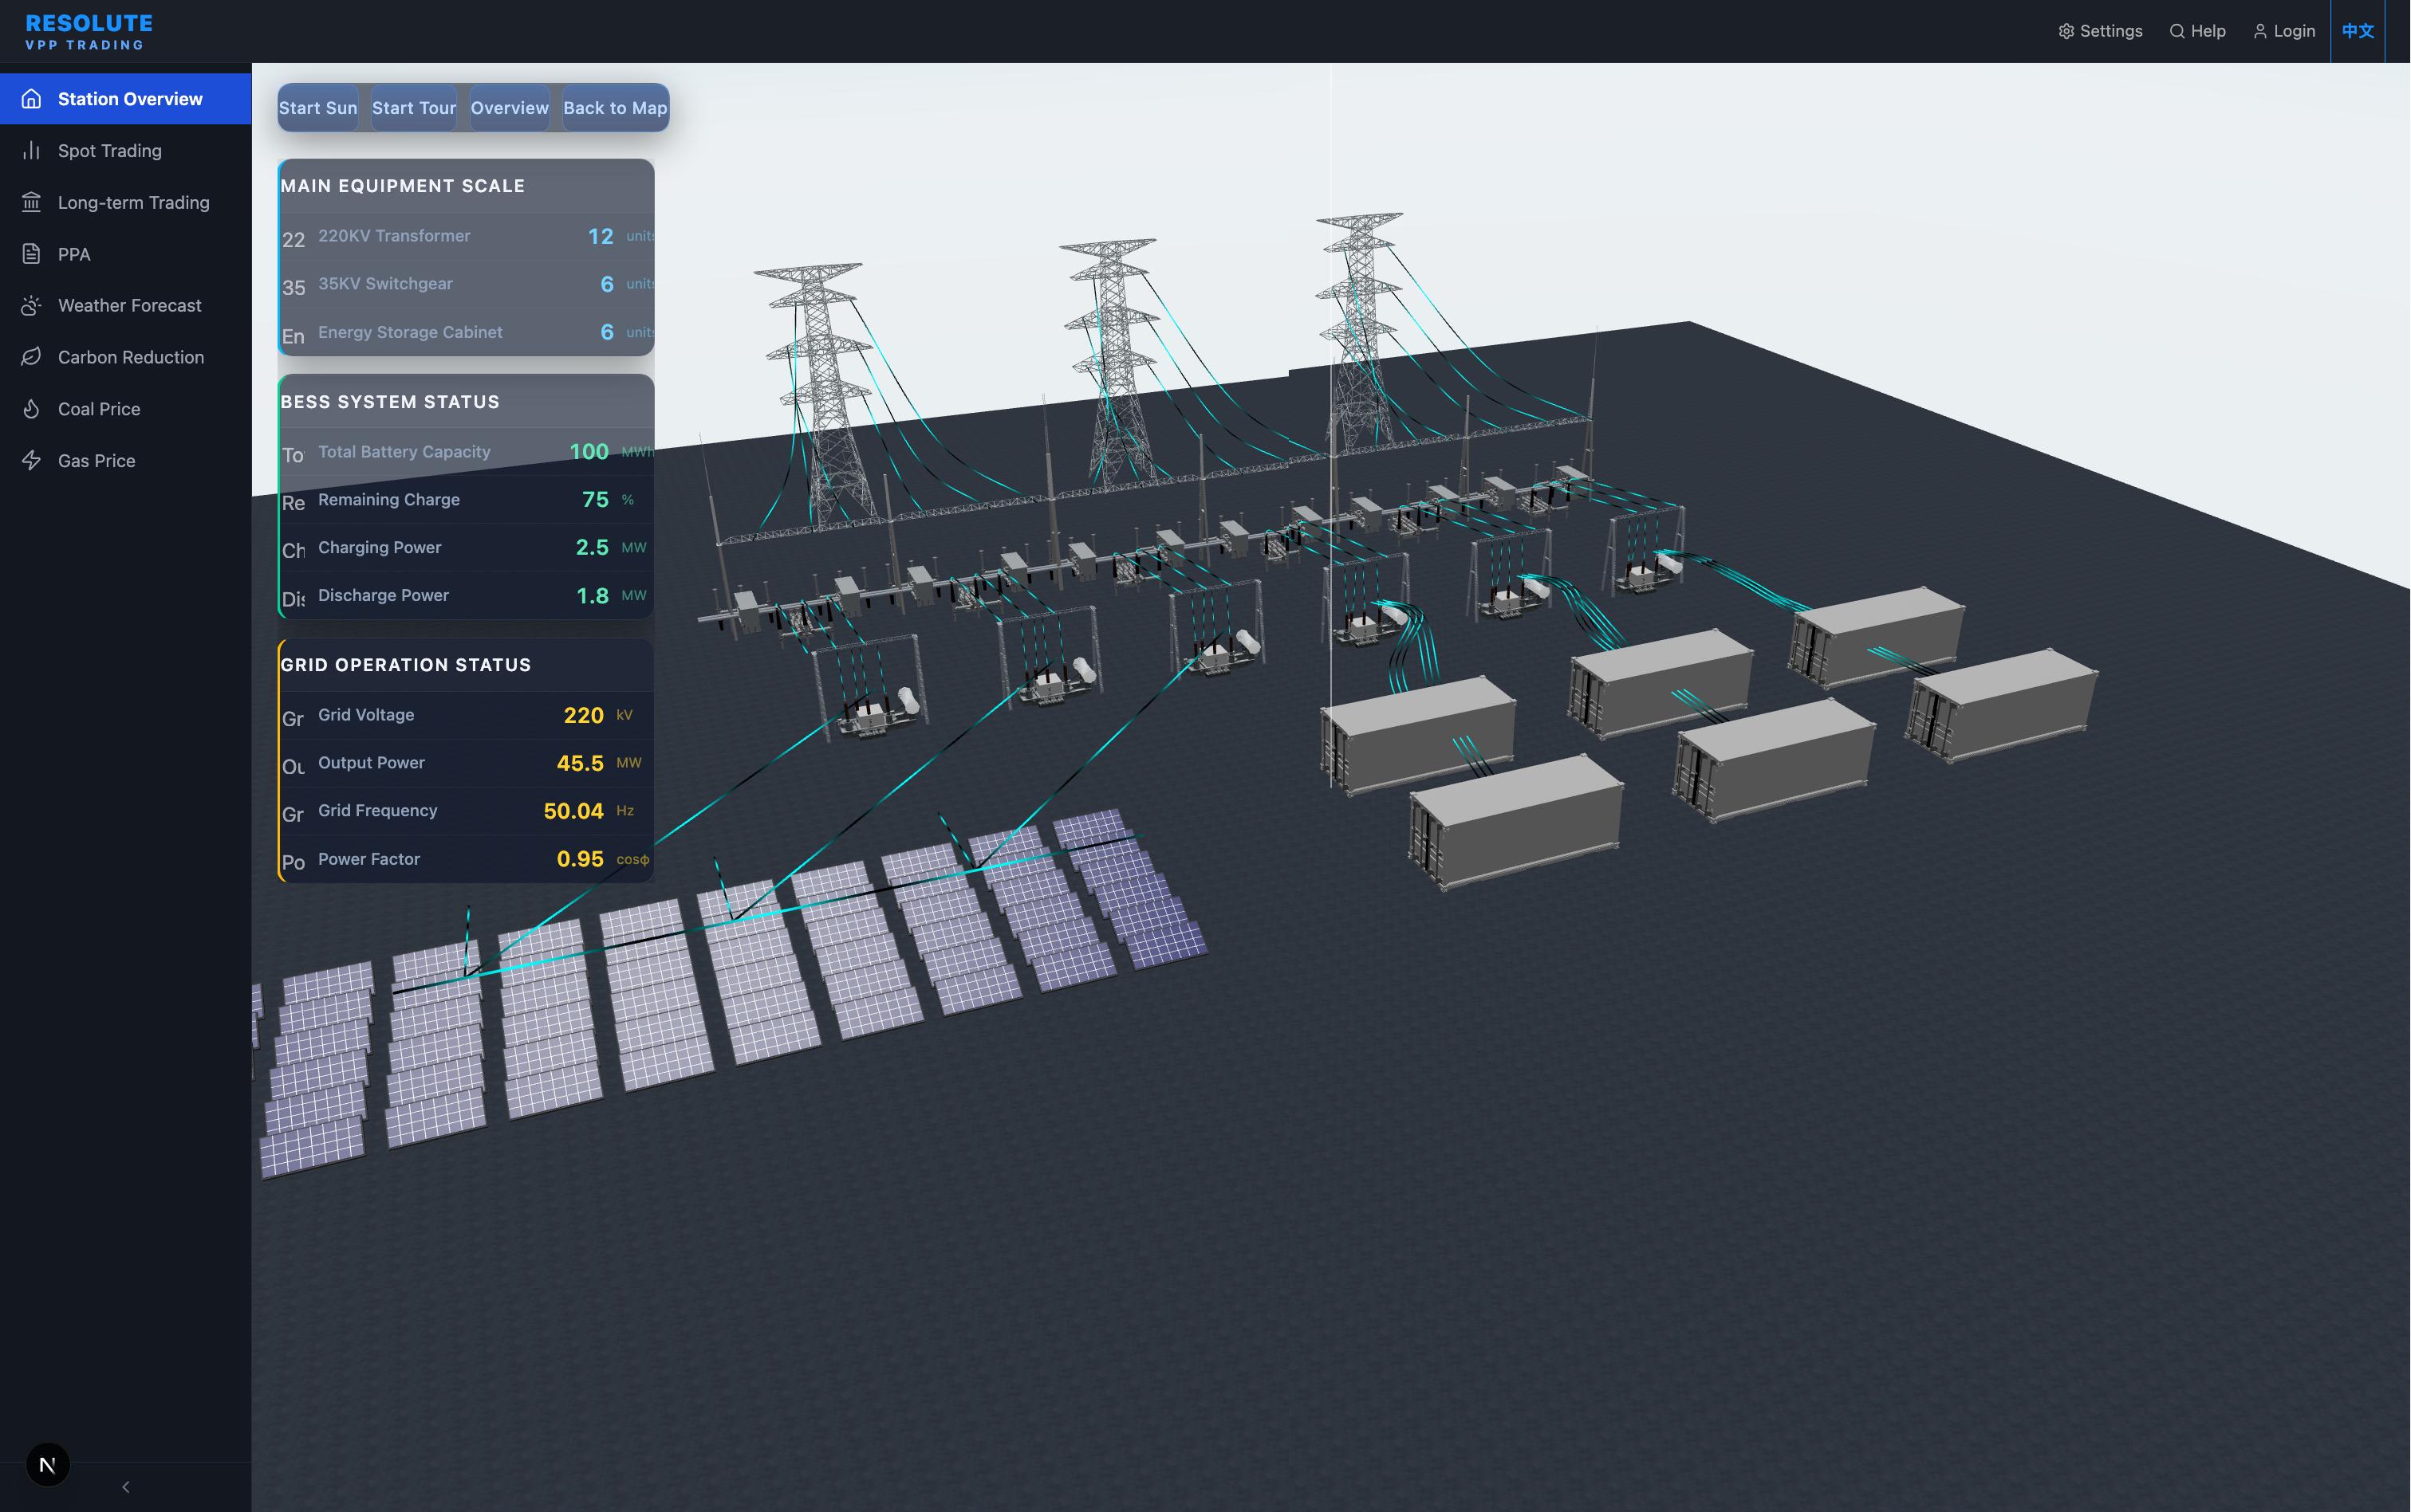Image resolution: width=2411 pixels, height=1512 pixels.
Task: Open the Weather Forecast menu item
Action: (125, 305)
